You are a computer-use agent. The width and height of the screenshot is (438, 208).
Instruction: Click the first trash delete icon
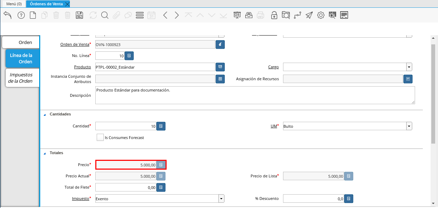tap(56, 15)
